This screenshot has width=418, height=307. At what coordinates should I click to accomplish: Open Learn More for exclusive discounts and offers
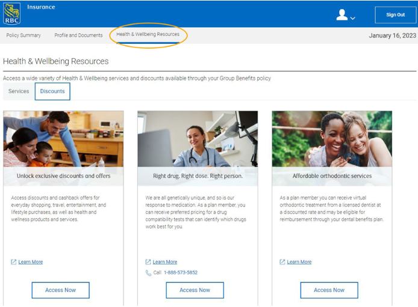click(x=31, y=262)
